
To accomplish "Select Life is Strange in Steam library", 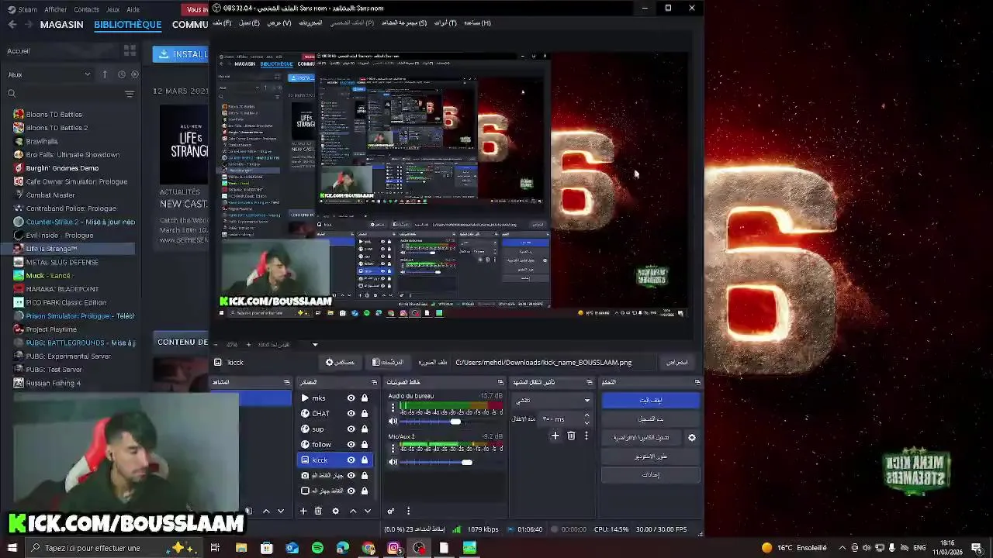I will pos(70,249).
